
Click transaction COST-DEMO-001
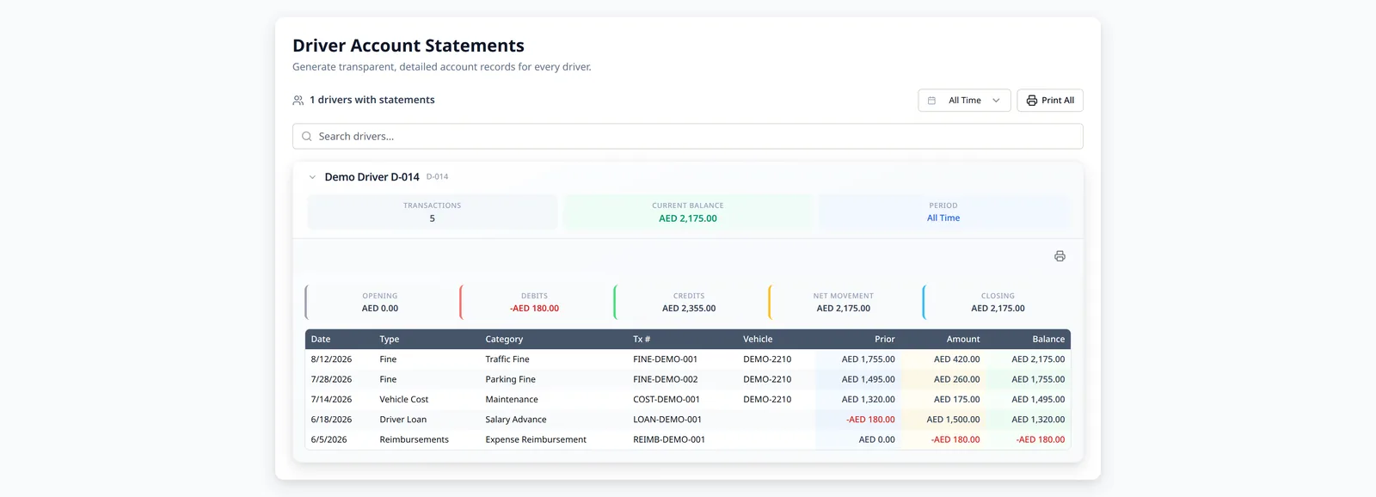click(x=666, y=400)
